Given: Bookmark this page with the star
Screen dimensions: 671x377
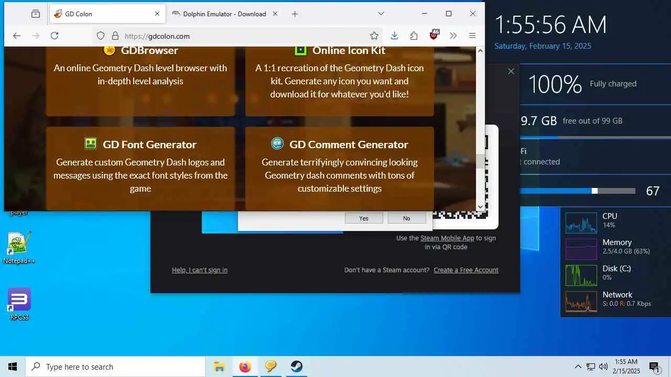Looking at the screenshot, I should click(374, 36).
